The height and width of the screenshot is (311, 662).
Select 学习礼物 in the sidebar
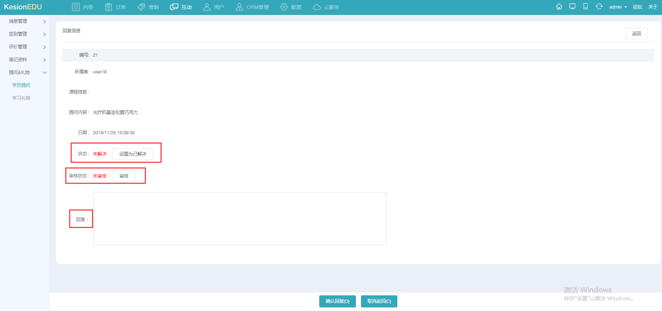21,98
